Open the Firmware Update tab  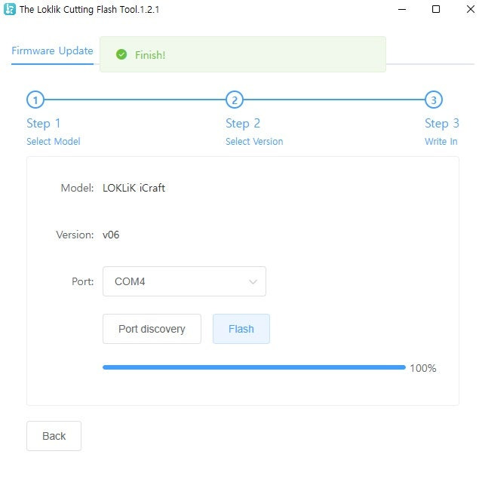tap(52, 51)
